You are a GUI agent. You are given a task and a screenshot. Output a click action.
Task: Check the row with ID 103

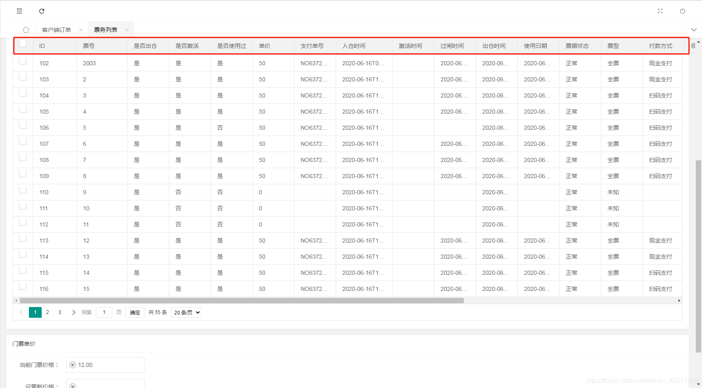point(23,77)
